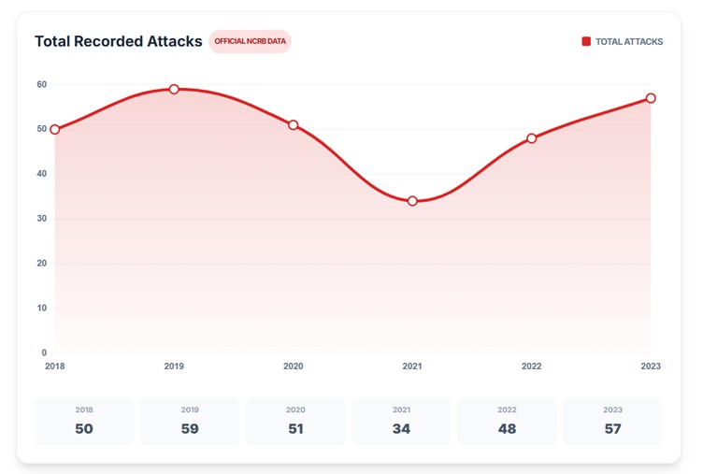Open the 2019 summary card showing 59

(x=190, y=422)
